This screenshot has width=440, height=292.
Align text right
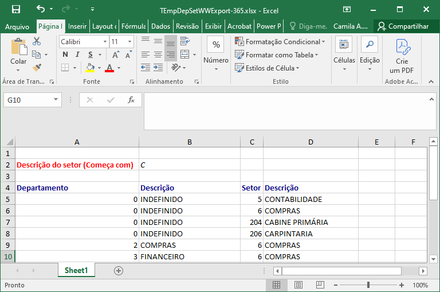click(171, 54)
